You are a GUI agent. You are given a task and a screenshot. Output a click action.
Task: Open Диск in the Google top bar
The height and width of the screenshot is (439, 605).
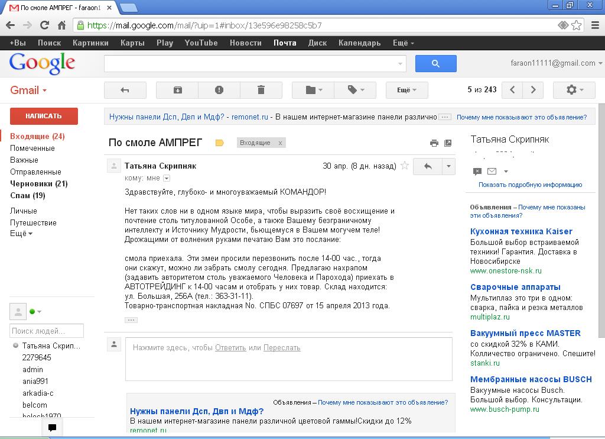pyautogui.click(x=317, y=43)
